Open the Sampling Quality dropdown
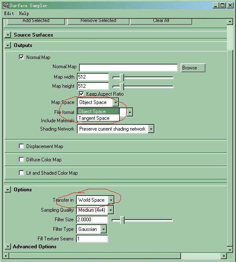Image resolution: width=236 pixels, height=262 pixels. click(95, 210)
